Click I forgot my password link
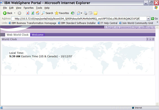The width and height of the screenshot is (159, 110). (x=118, y=27)
